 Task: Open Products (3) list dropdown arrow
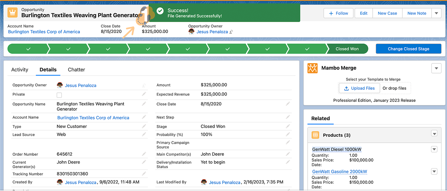[x=434, y=133]
